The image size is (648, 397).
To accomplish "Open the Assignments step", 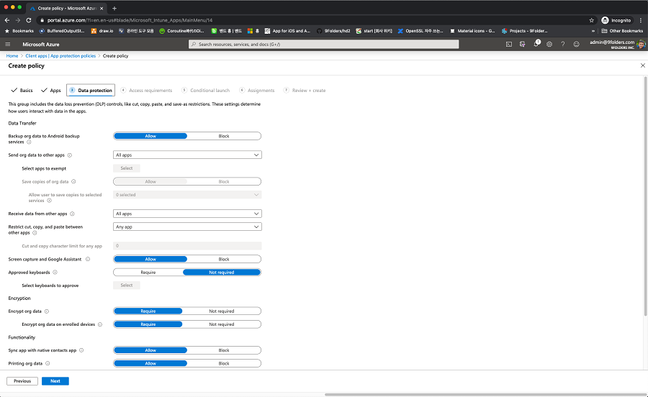I will pos(256,91).
